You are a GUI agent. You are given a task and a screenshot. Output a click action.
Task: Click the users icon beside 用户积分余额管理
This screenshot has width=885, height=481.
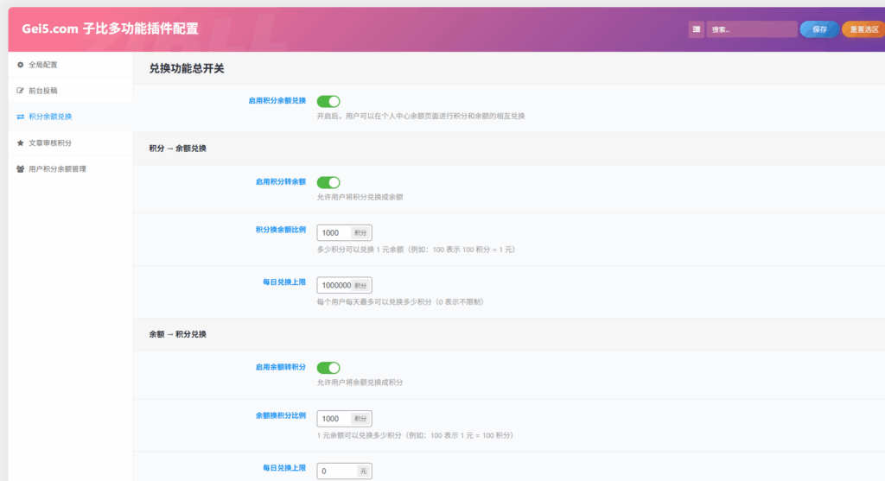tap(21, 168)
